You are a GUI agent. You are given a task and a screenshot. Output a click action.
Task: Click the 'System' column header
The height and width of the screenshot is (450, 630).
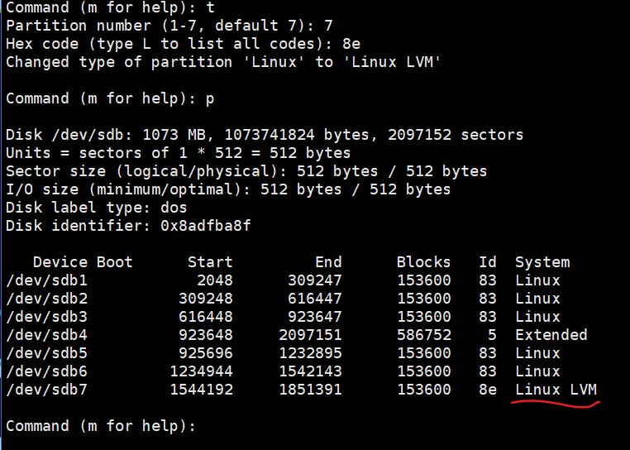pyautogui.click(x=542, y=262)
